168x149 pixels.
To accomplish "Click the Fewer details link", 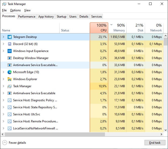I will (17, 143).
